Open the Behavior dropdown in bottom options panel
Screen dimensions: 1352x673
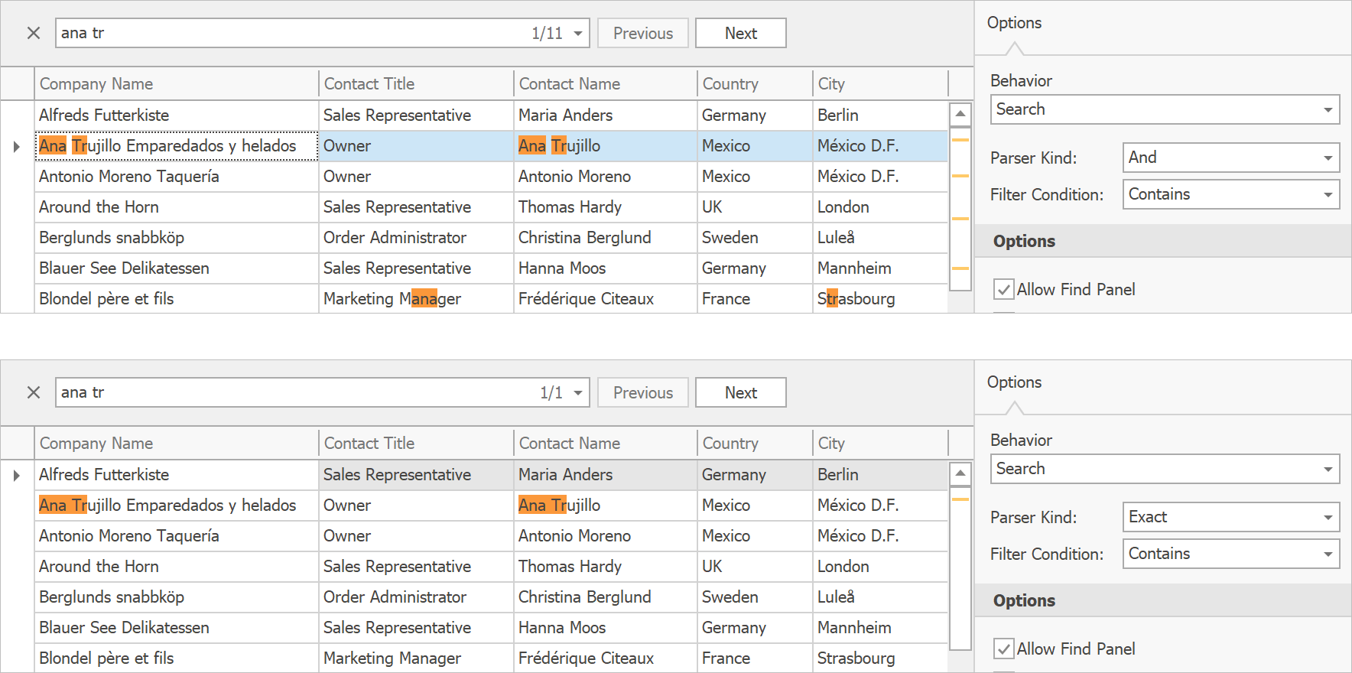click(x=1328, y=469)
